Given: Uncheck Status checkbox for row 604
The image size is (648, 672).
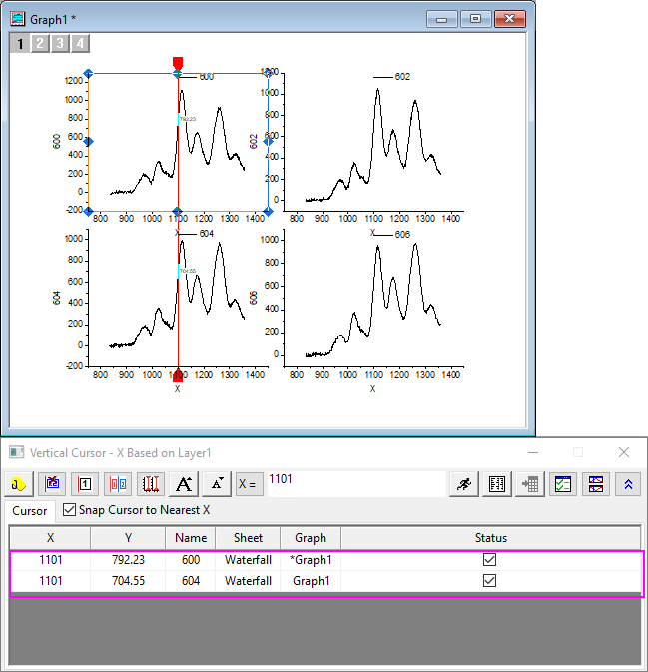Looking at the screenshot, I should 489,581.
